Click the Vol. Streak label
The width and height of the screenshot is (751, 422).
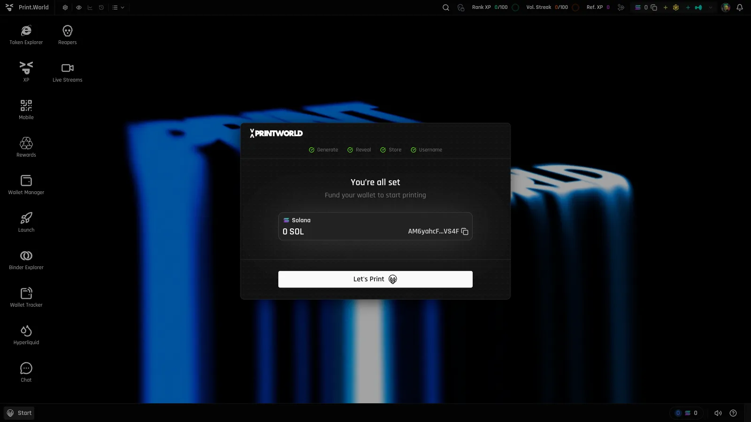click(538, 8)
